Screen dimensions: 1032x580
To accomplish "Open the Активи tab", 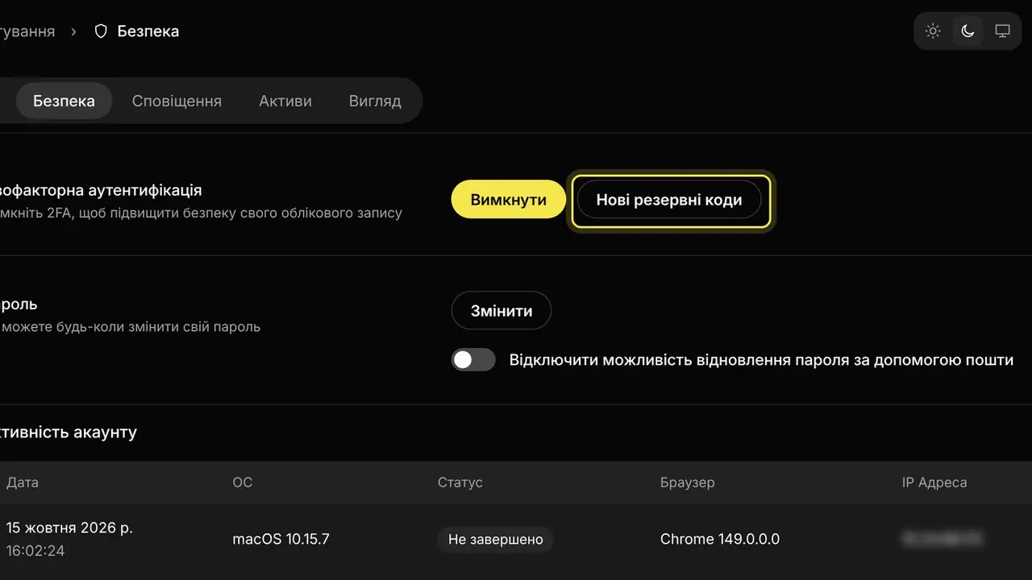I will pos(285,101).
